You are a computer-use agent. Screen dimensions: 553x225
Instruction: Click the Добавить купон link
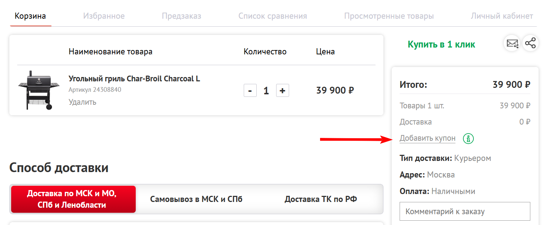tap(427, 138)
